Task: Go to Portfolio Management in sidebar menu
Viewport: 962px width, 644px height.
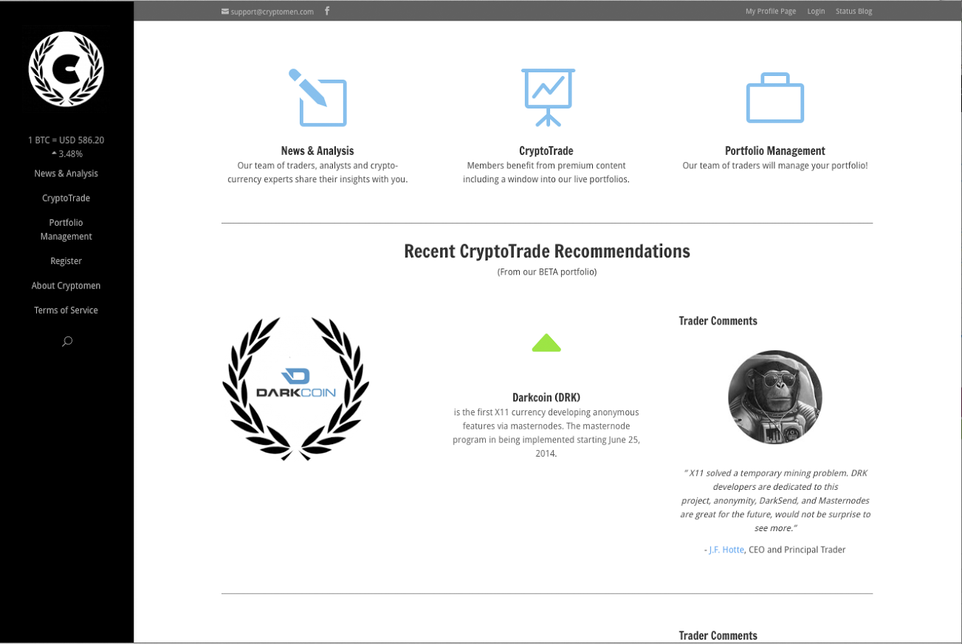Action: (x=66, y=229)
